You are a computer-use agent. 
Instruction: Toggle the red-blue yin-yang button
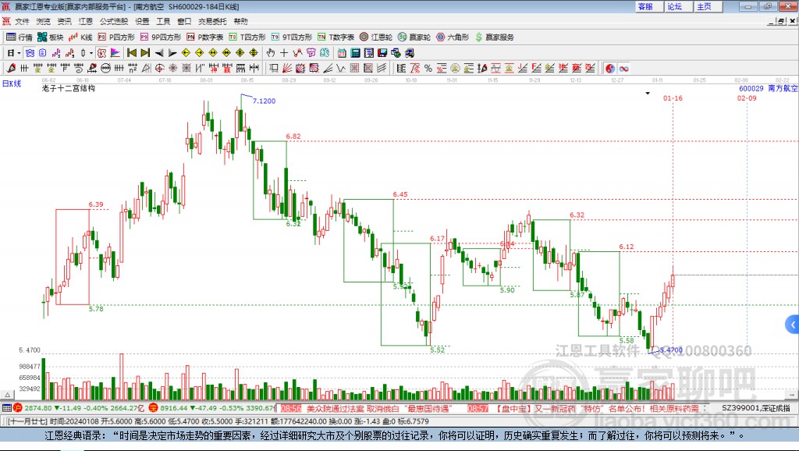pyautogui.click(x=610, y=69)
